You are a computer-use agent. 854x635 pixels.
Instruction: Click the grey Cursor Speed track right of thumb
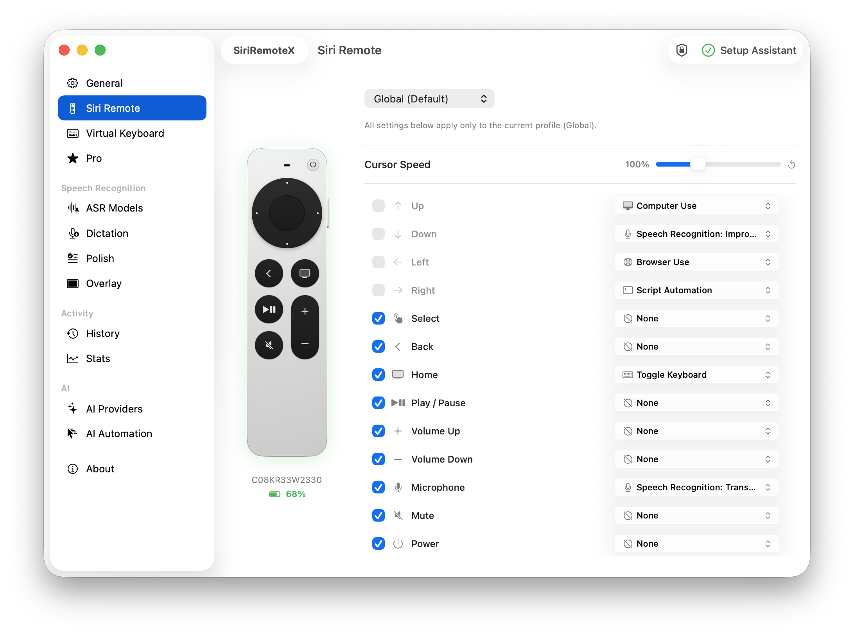(743, 165)
